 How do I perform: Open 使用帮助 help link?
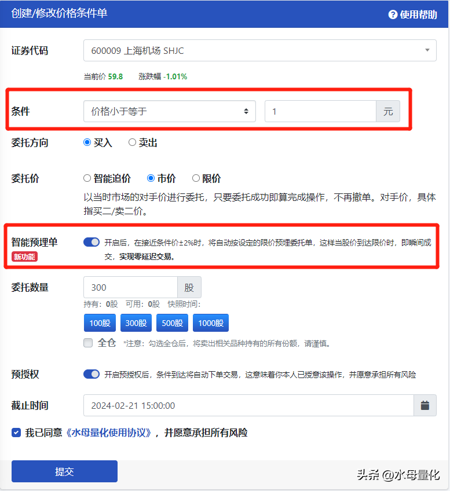[x=412, y=14]
